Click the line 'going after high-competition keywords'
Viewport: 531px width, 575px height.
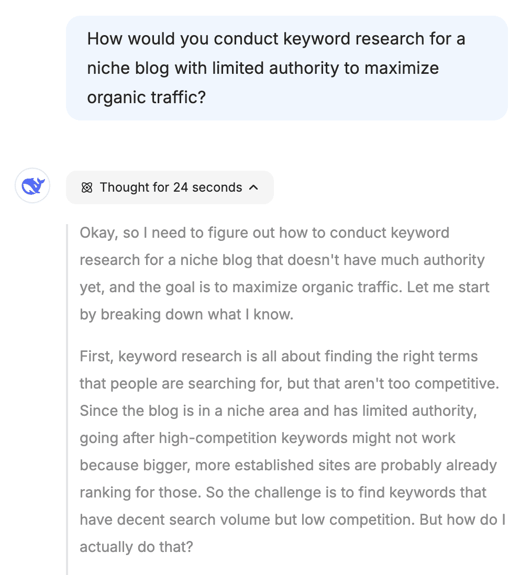[268, 438]
